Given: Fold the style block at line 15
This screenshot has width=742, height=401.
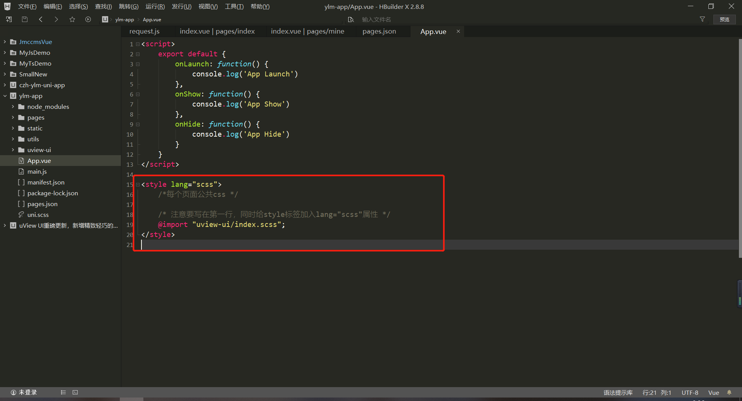Looking at the screenshot, I should (x=138, y=184).
